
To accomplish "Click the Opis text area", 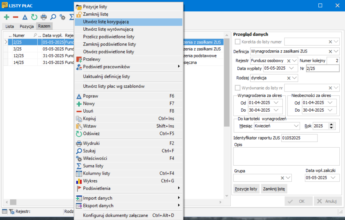I will (286, 156).
